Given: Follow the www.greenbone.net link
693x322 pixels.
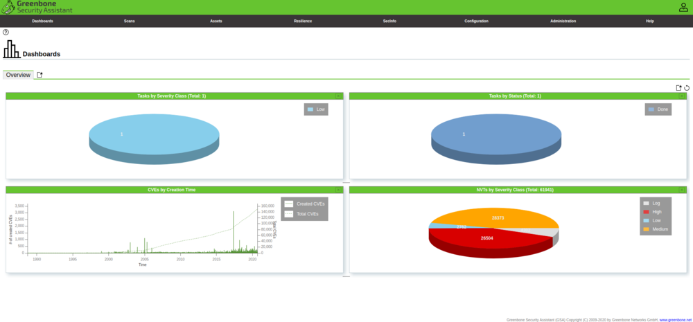Looking at the screenshot, I should 675,319.
